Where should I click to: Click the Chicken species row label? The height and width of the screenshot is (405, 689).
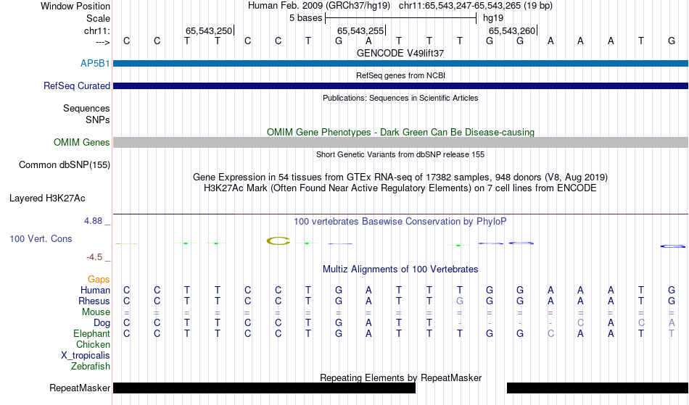pyautogui.click(x=93, y=344)
